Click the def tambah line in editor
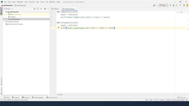Viewport: 189px width, 106px height. [68, 12]
